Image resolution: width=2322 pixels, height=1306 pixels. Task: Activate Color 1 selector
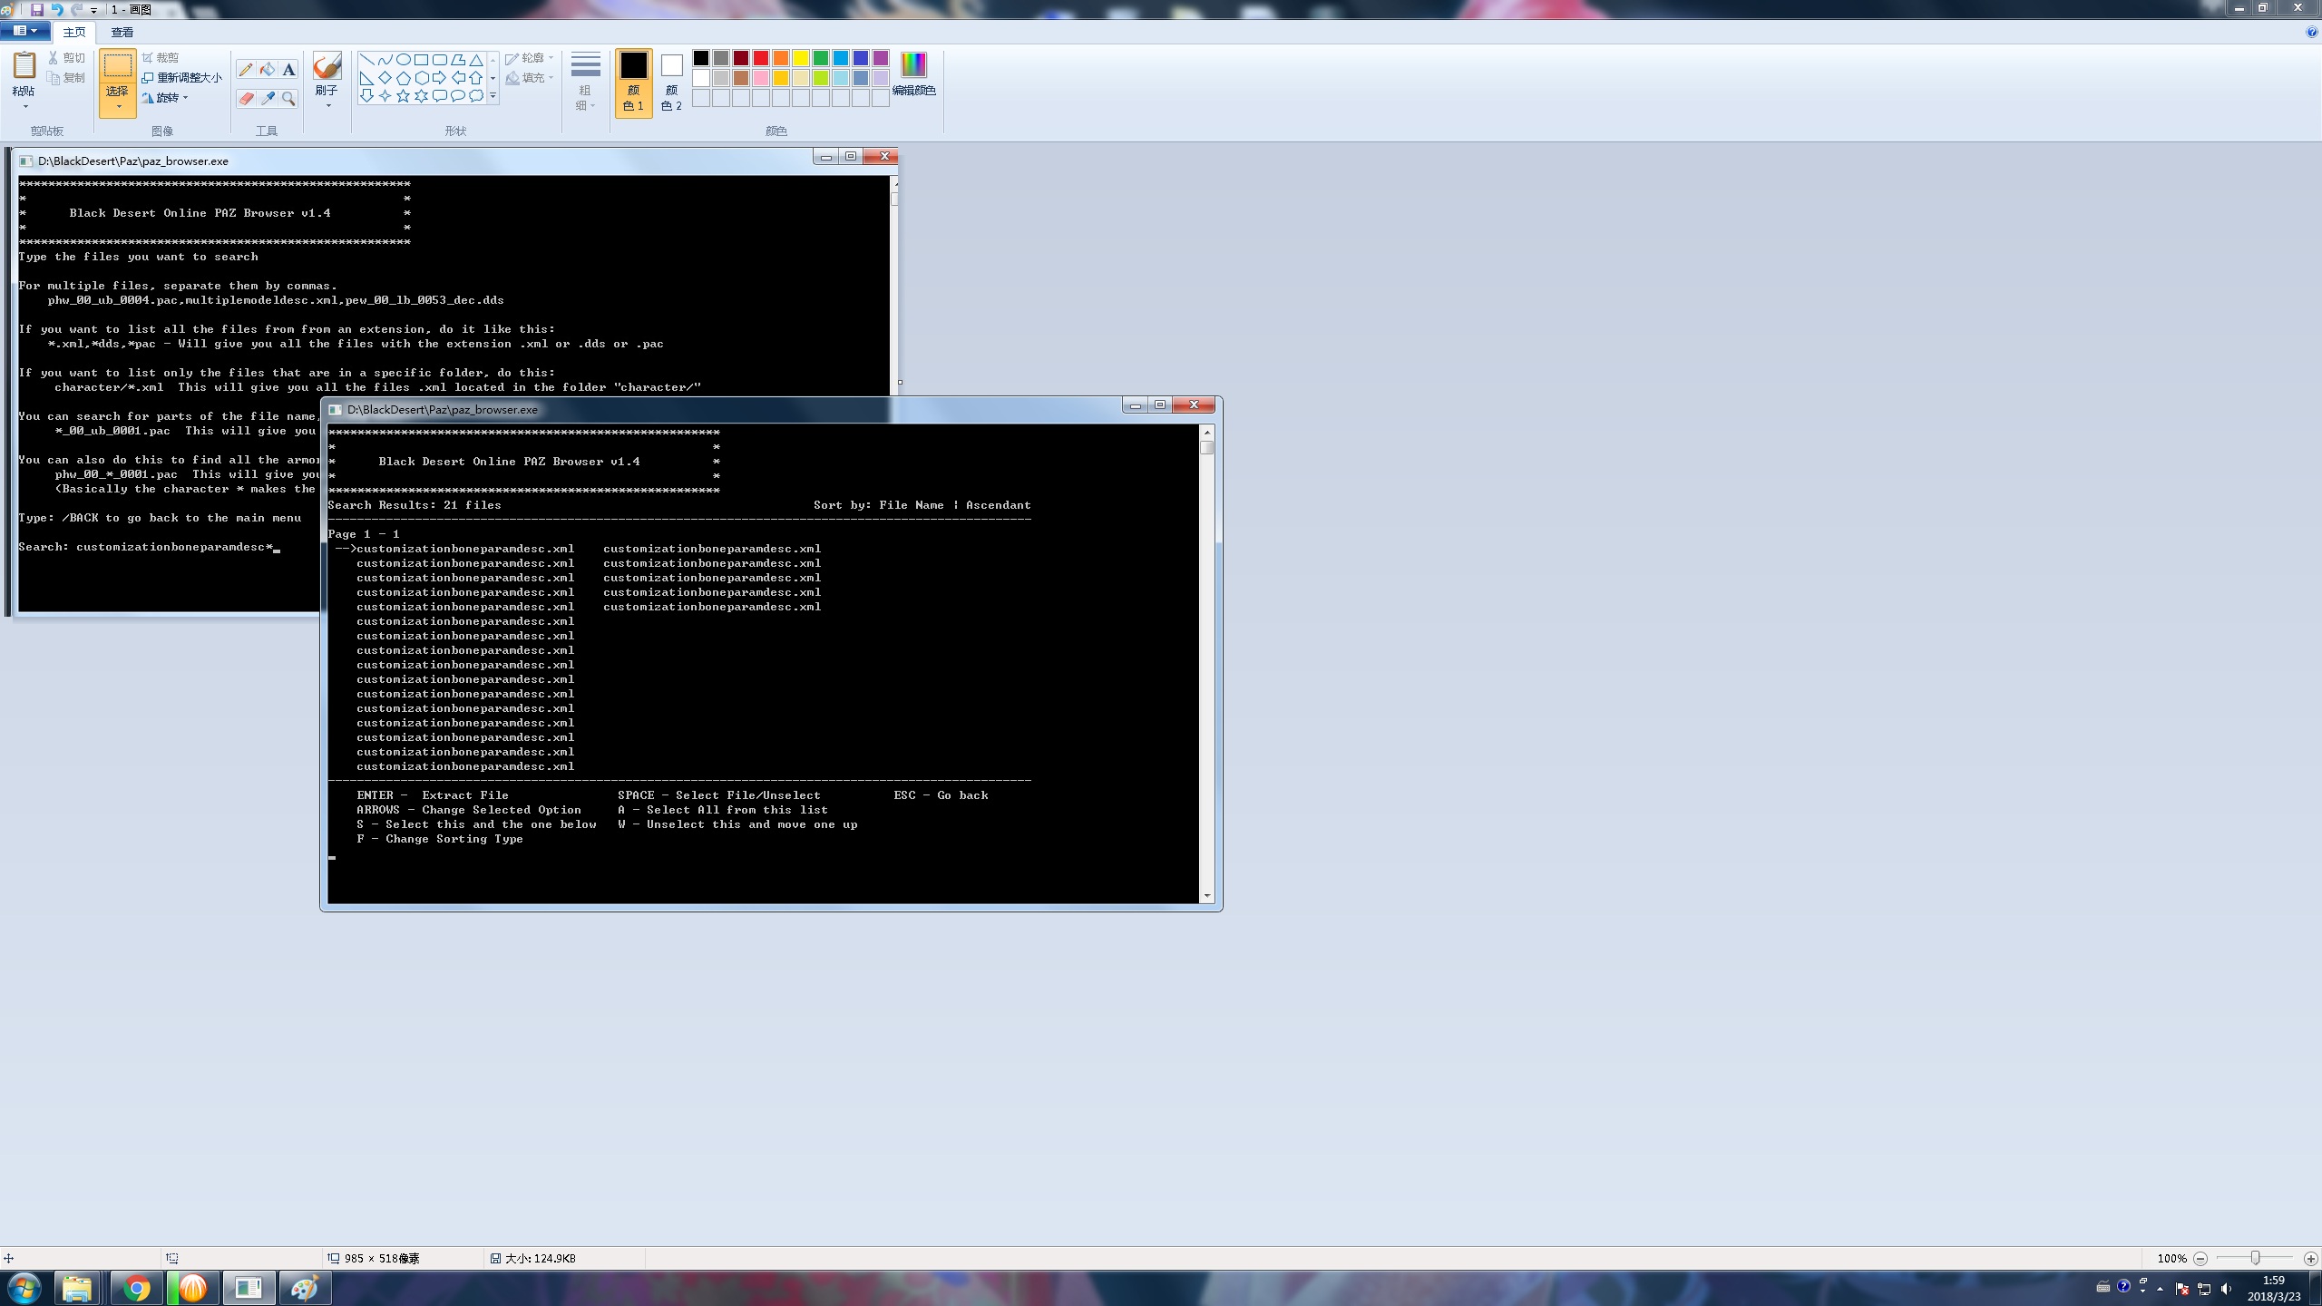tap(633, 82)
